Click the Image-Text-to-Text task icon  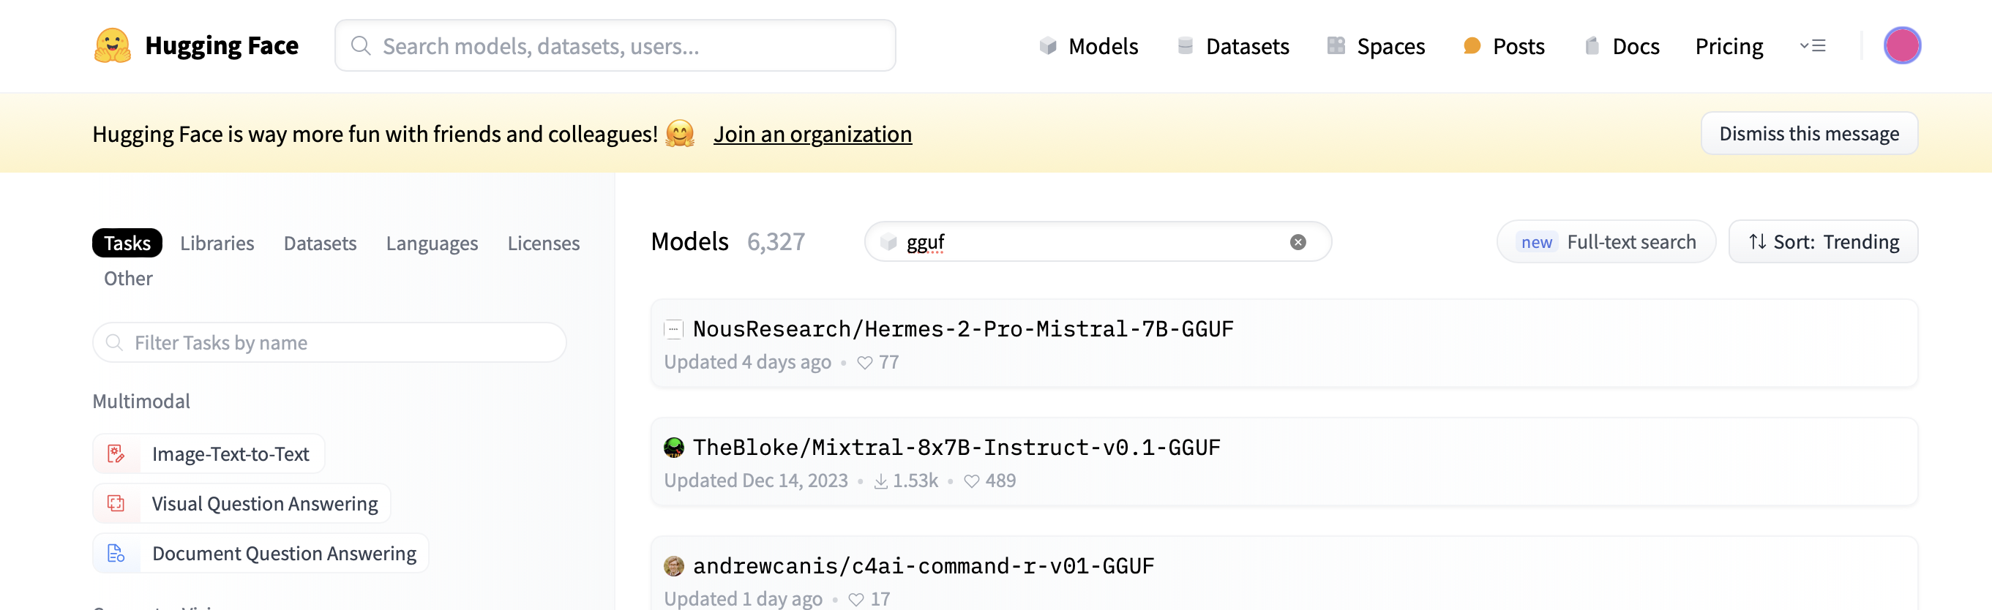116,453
